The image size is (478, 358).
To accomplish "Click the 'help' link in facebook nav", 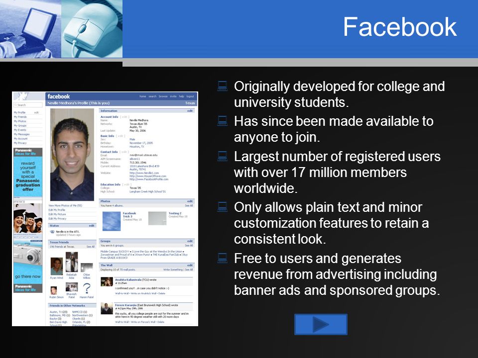I will pos(181,96).
